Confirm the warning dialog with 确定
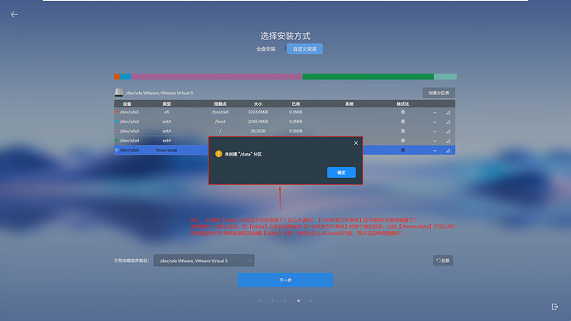This screenshot has width=571, height=321. [x=341, y=173]
